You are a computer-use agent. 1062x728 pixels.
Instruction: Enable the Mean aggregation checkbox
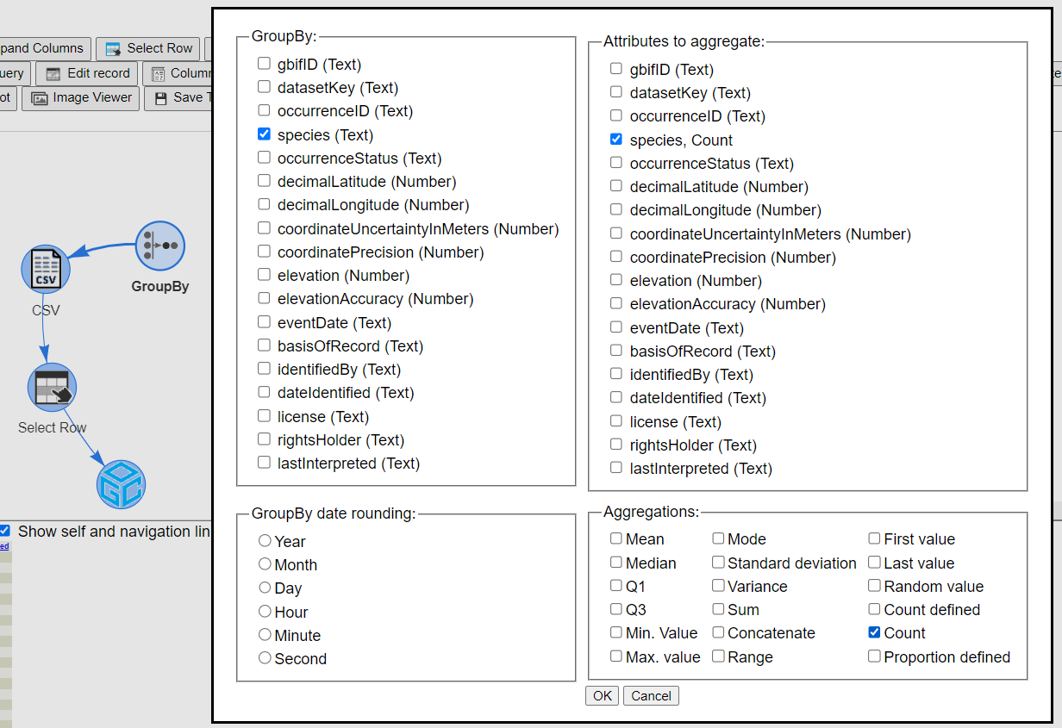click(x=616, y=538)
